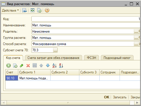Viewport: 141px width, 106px height.
Task: Click the OK button
Action: pyautogui.click(x=106, y=97)
